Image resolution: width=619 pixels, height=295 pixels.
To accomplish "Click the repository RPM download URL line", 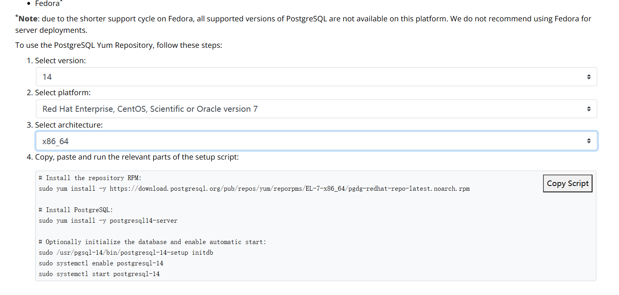I will point(254,188).
